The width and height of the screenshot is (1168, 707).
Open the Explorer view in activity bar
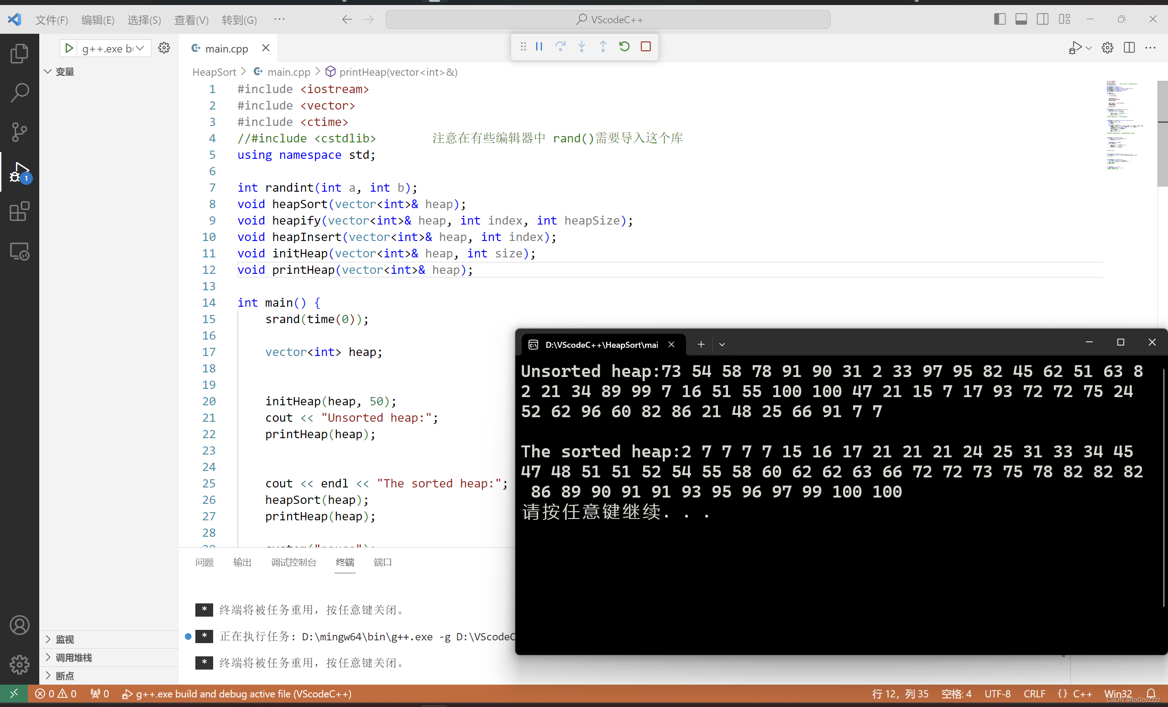pyautogui.click(x=19, y=53)
